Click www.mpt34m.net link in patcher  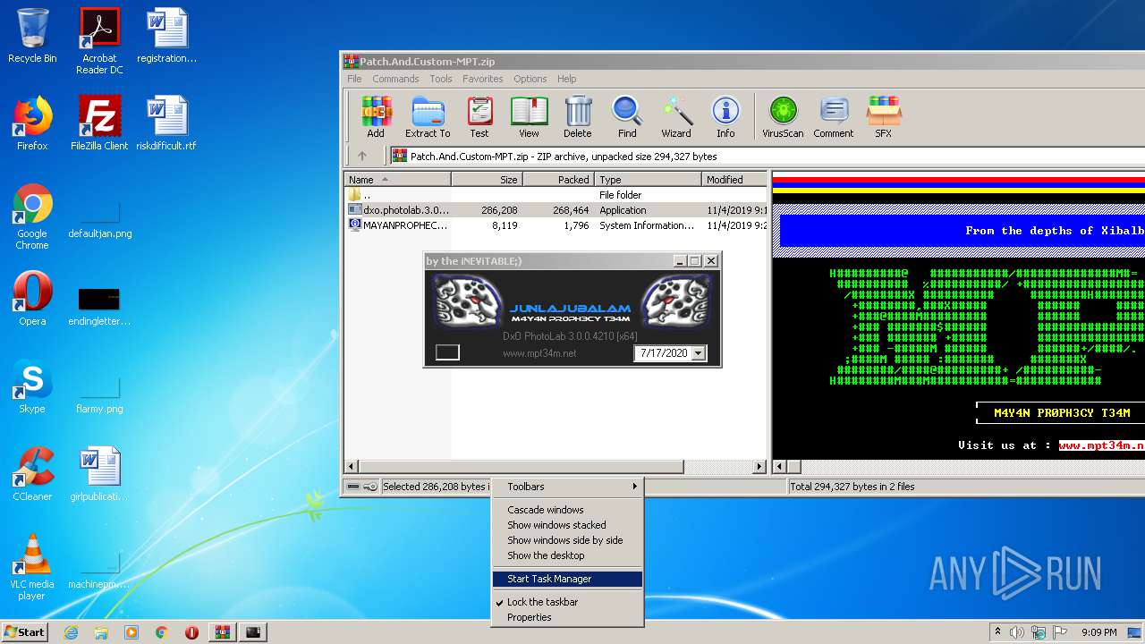click(x=539, y=353)
